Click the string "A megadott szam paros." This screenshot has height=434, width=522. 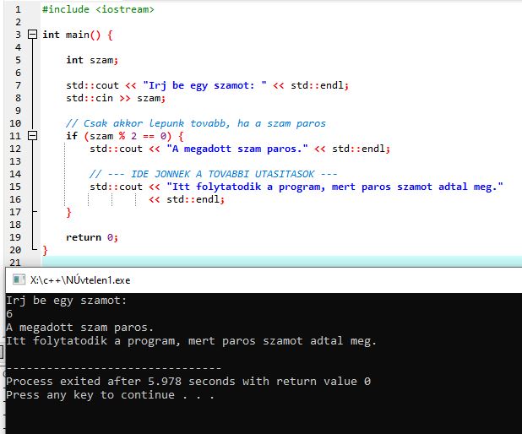(237, 149)
